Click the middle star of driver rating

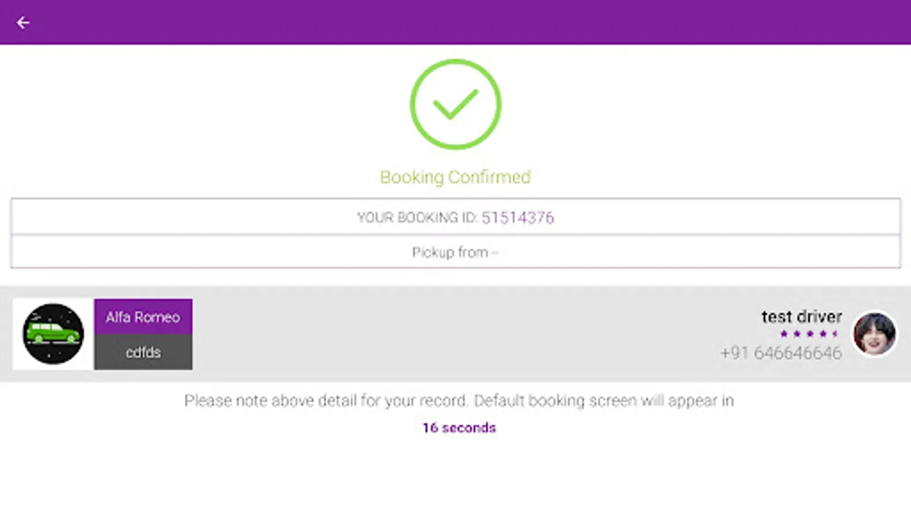click(810, 334)
